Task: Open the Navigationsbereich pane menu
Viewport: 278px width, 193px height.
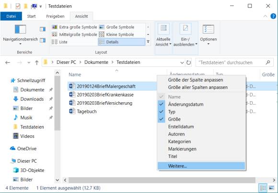Action: click(x=20, y=35)
